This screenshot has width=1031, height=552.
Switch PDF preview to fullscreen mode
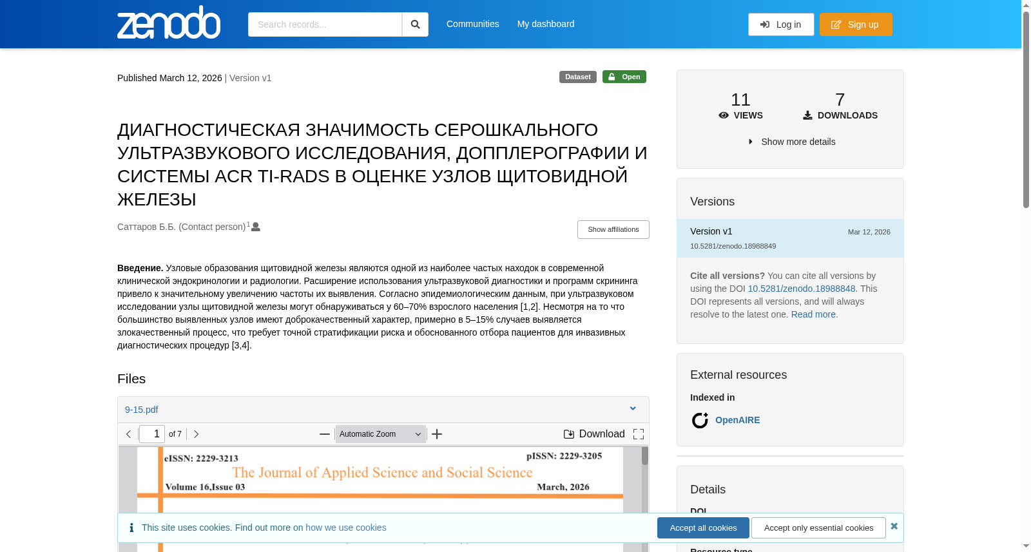pos(639,434)
